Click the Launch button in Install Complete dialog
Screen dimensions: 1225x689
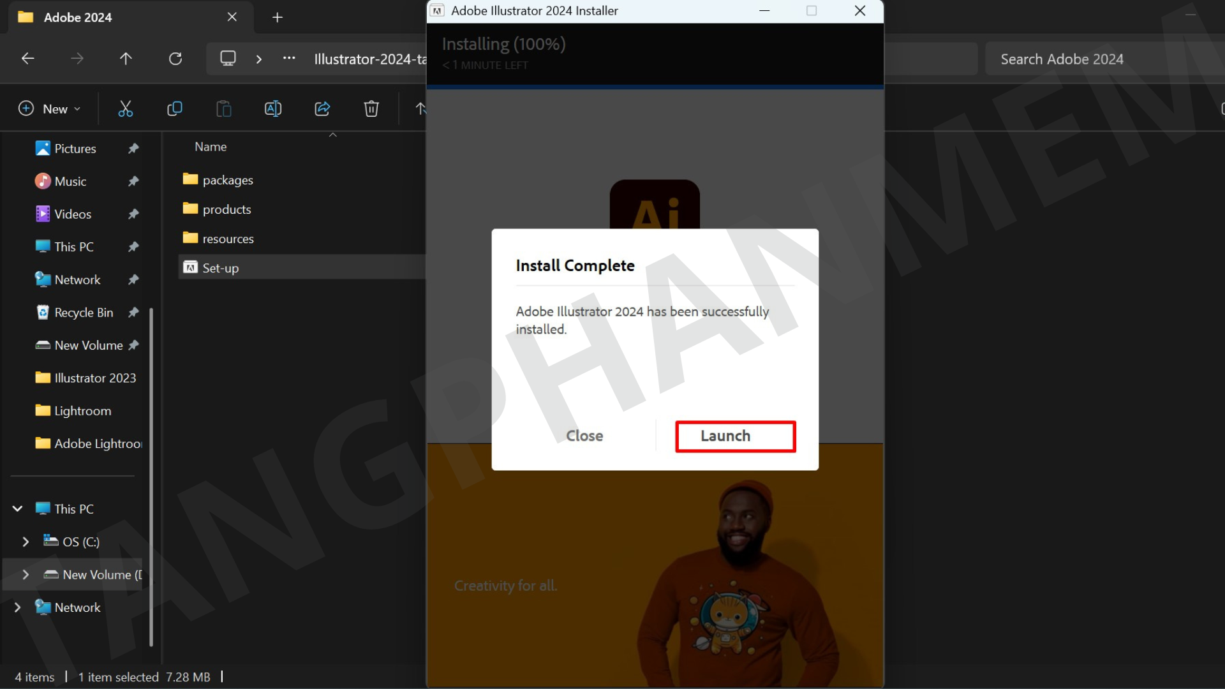[x=735, y=436]
